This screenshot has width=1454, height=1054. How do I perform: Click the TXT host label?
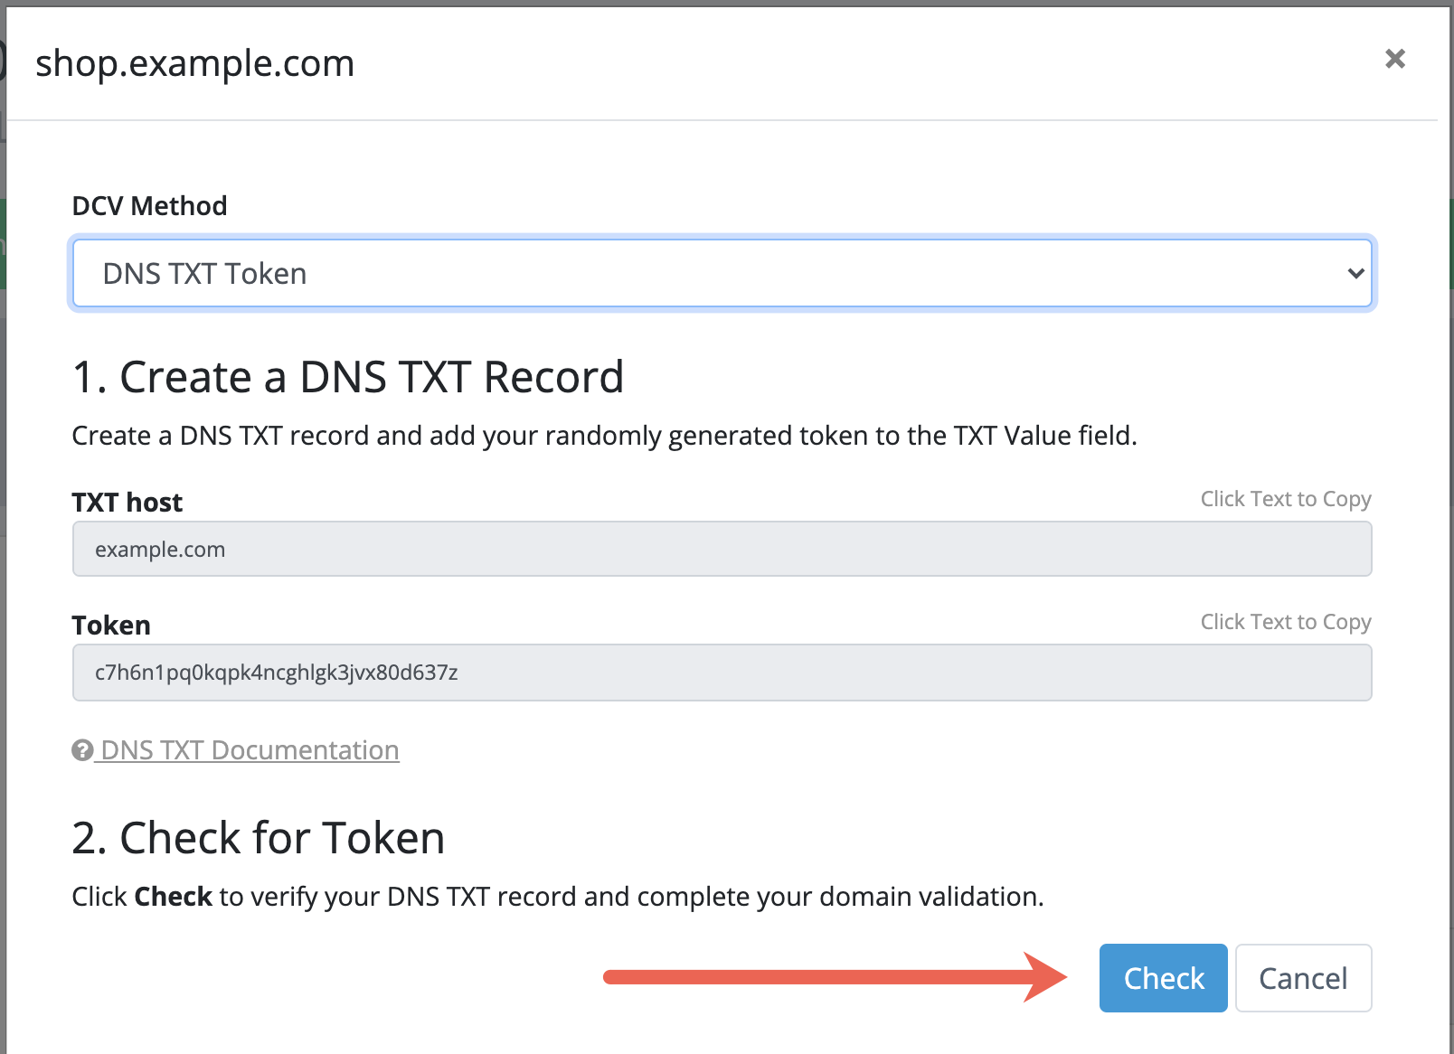click(127, 503)
